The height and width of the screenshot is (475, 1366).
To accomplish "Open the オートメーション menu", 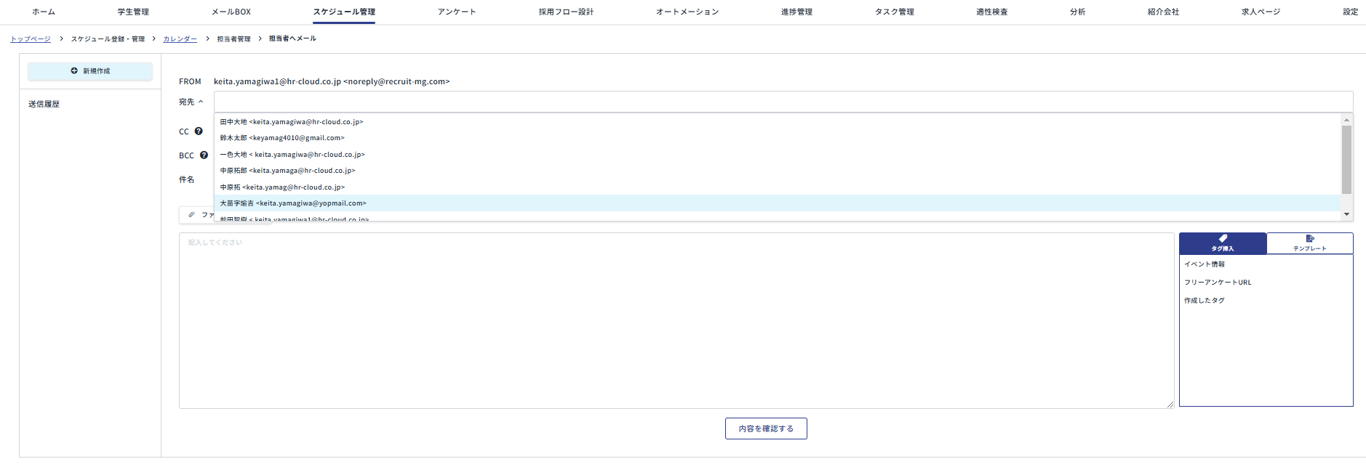I will coord(687,12).
